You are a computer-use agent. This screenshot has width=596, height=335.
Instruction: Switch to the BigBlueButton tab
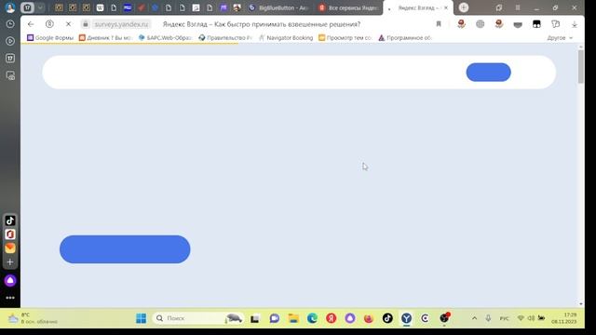[x=278, y=7]
